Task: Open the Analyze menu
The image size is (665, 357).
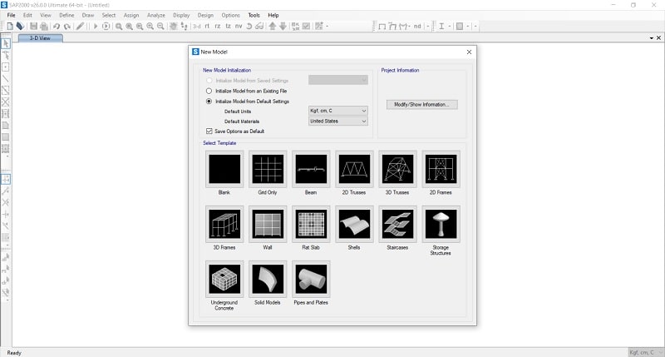Action: pos(156,15)
